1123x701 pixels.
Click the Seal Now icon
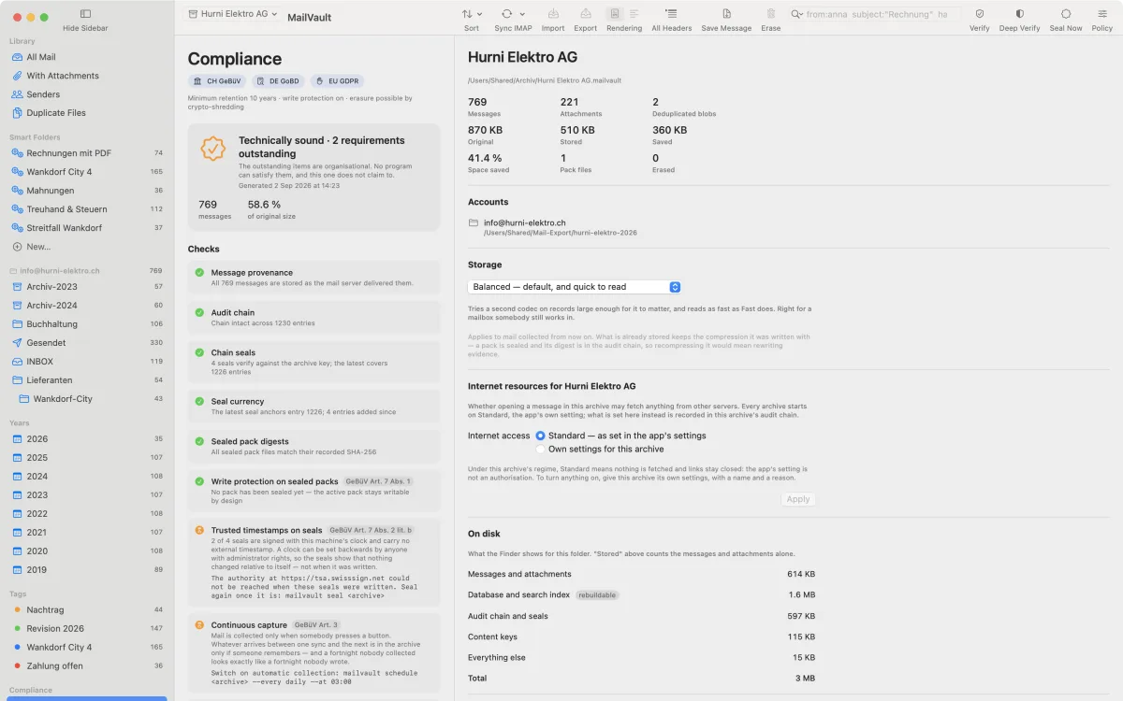tap(1066, 14)
